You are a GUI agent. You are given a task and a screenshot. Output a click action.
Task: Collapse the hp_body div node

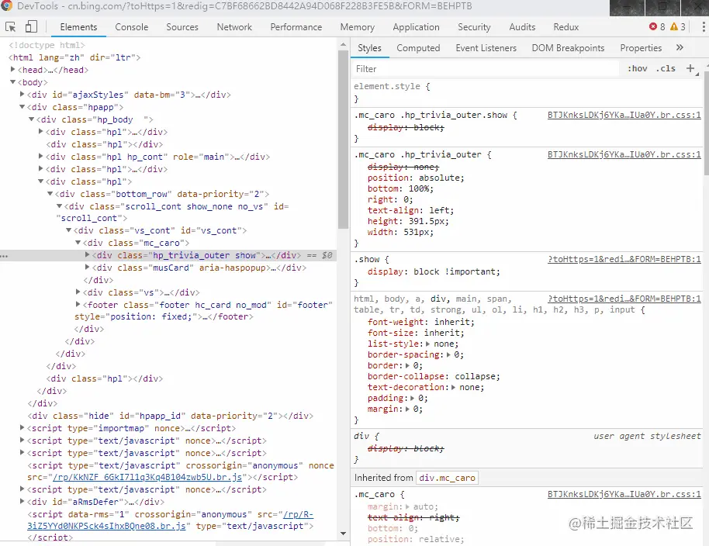pos(32,119)
